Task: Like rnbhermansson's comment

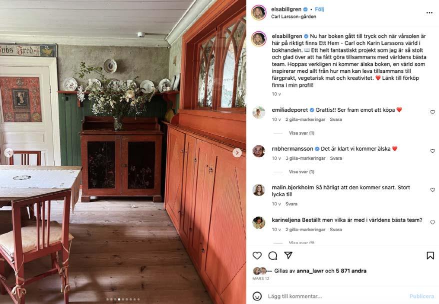Action: coord(432,151)
